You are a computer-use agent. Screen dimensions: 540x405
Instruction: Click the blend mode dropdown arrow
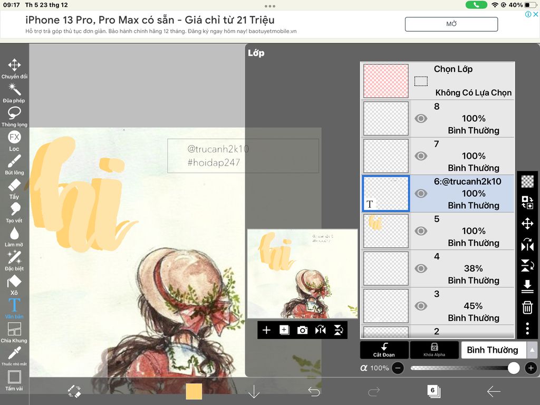pos(532,350)
